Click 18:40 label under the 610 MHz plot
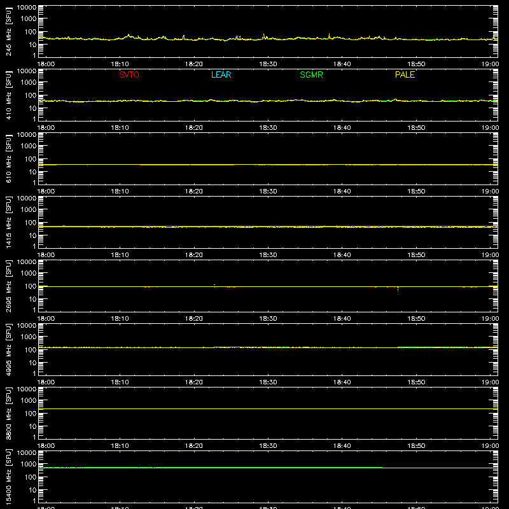 pos(342,192)
